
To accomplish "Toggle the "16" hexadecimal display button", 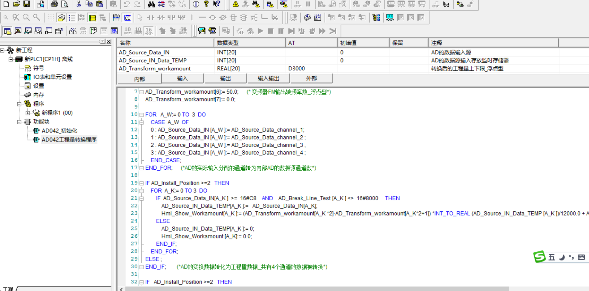I will coord(148,31).
